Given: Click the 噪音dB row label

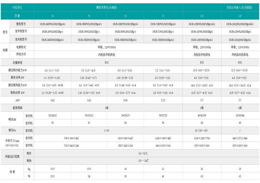Looking at the screenshot, I should tap(12, 119).
